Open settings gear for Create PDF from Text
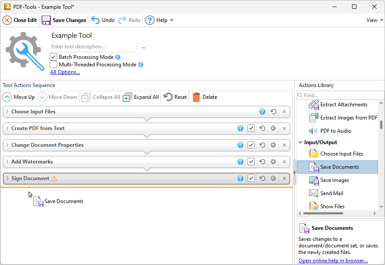The image size is (385, 265). (x=273, y=128)
